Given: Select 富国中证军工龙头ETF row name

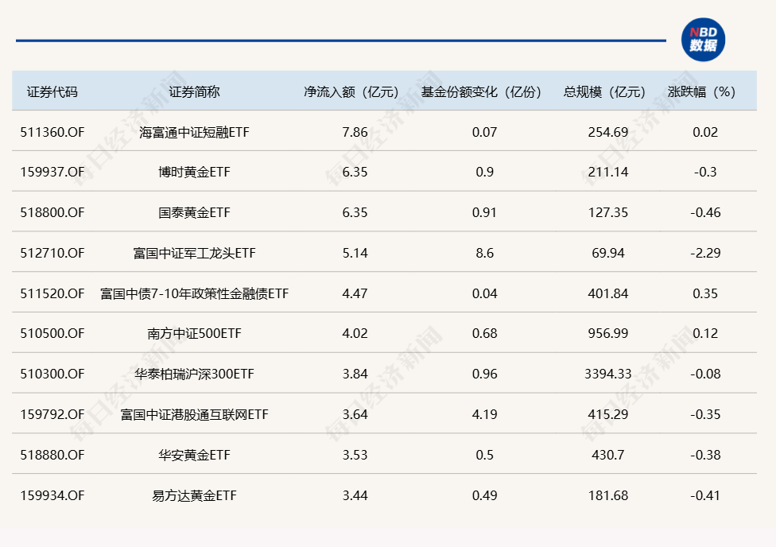Looking at the screenshot, I should pyautogui.click(x=194, y=253).
